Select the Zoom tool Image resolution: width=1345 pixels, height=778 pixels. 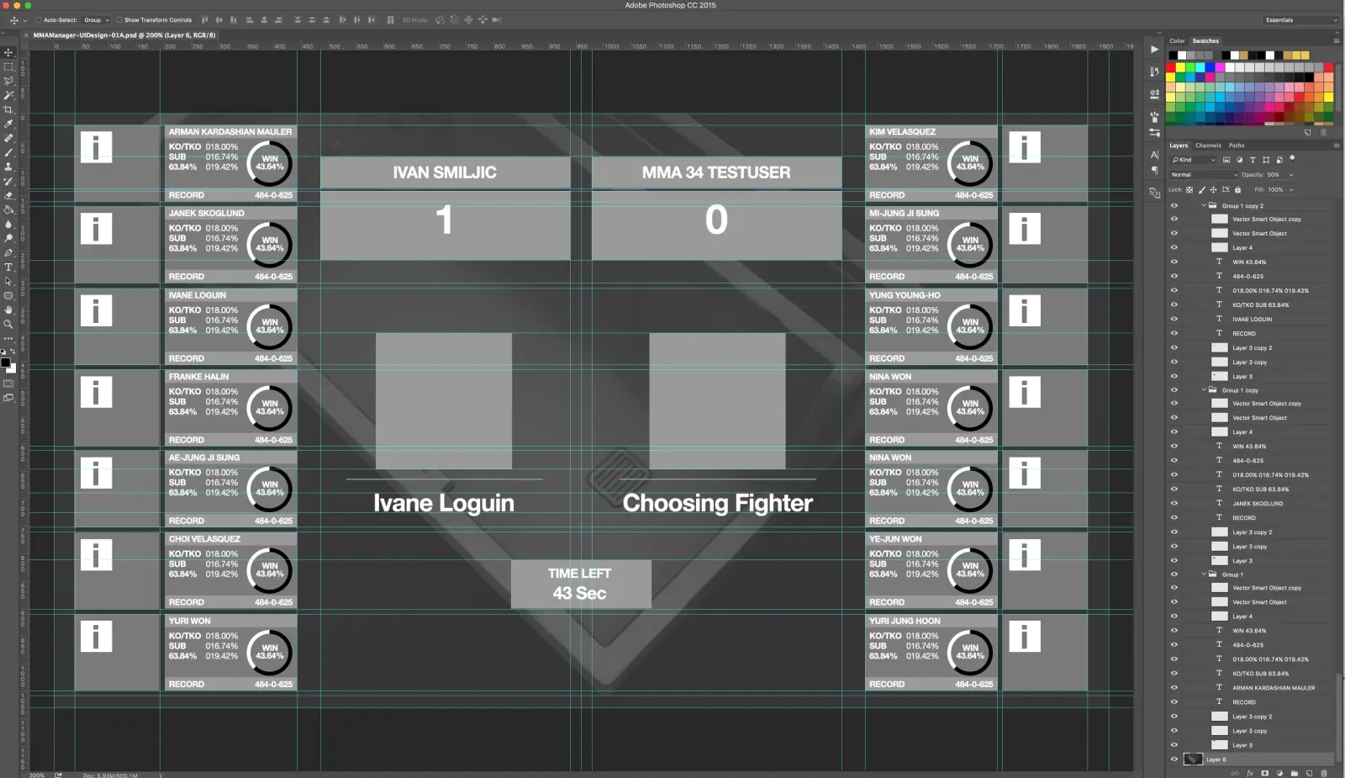[x=8, y=324]
